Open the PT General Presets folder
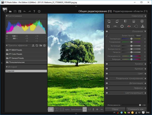Viewport: 152px width, 115px height. pos(26,58)
